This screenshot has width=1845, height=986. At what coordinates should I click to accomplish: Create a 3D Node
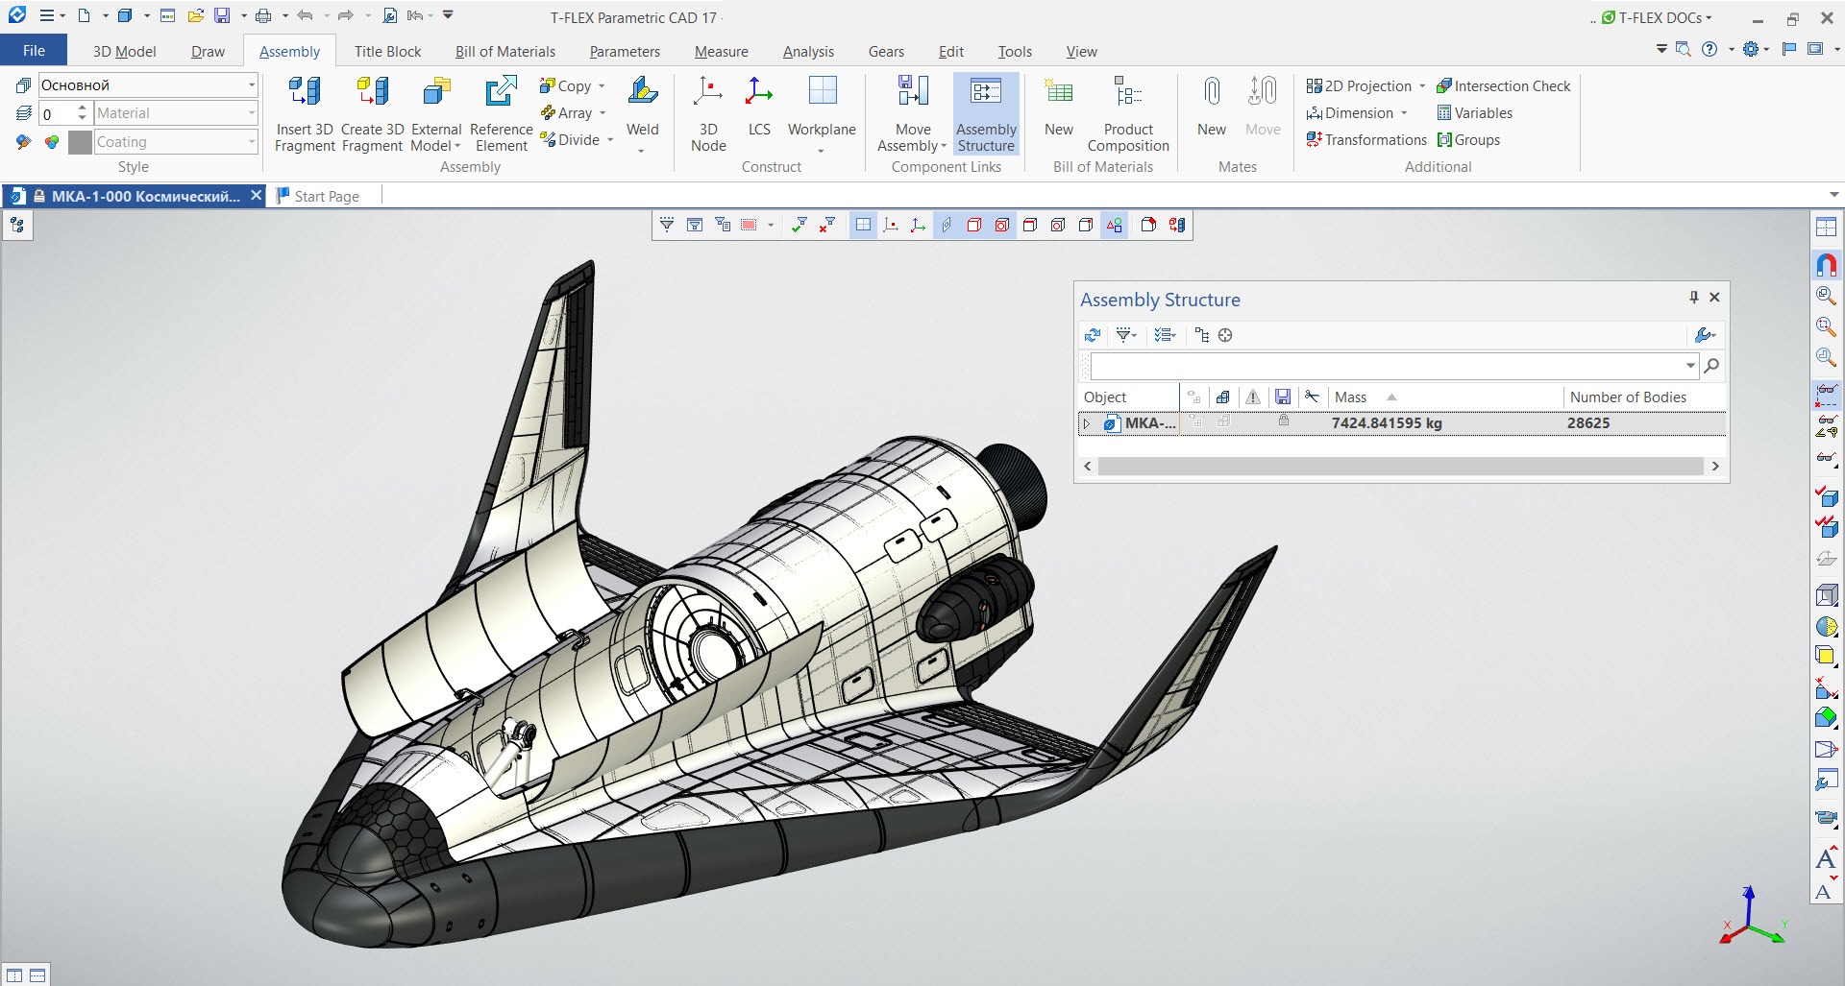(x=708, y=113)
